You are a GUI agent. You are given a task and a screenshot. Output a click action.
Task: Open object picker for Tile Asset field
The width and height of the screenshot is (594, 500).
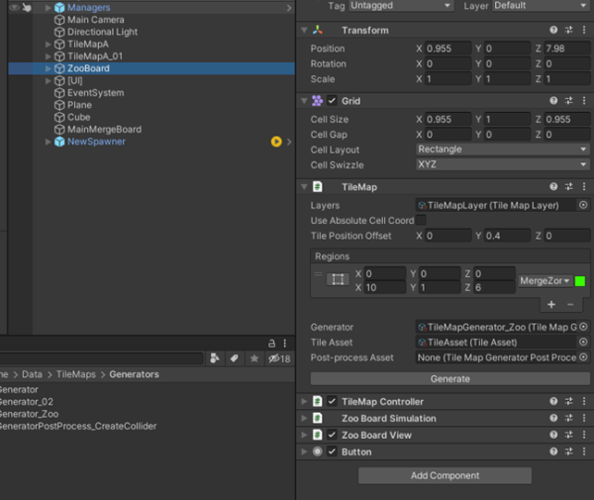click(x=583, y=342)
